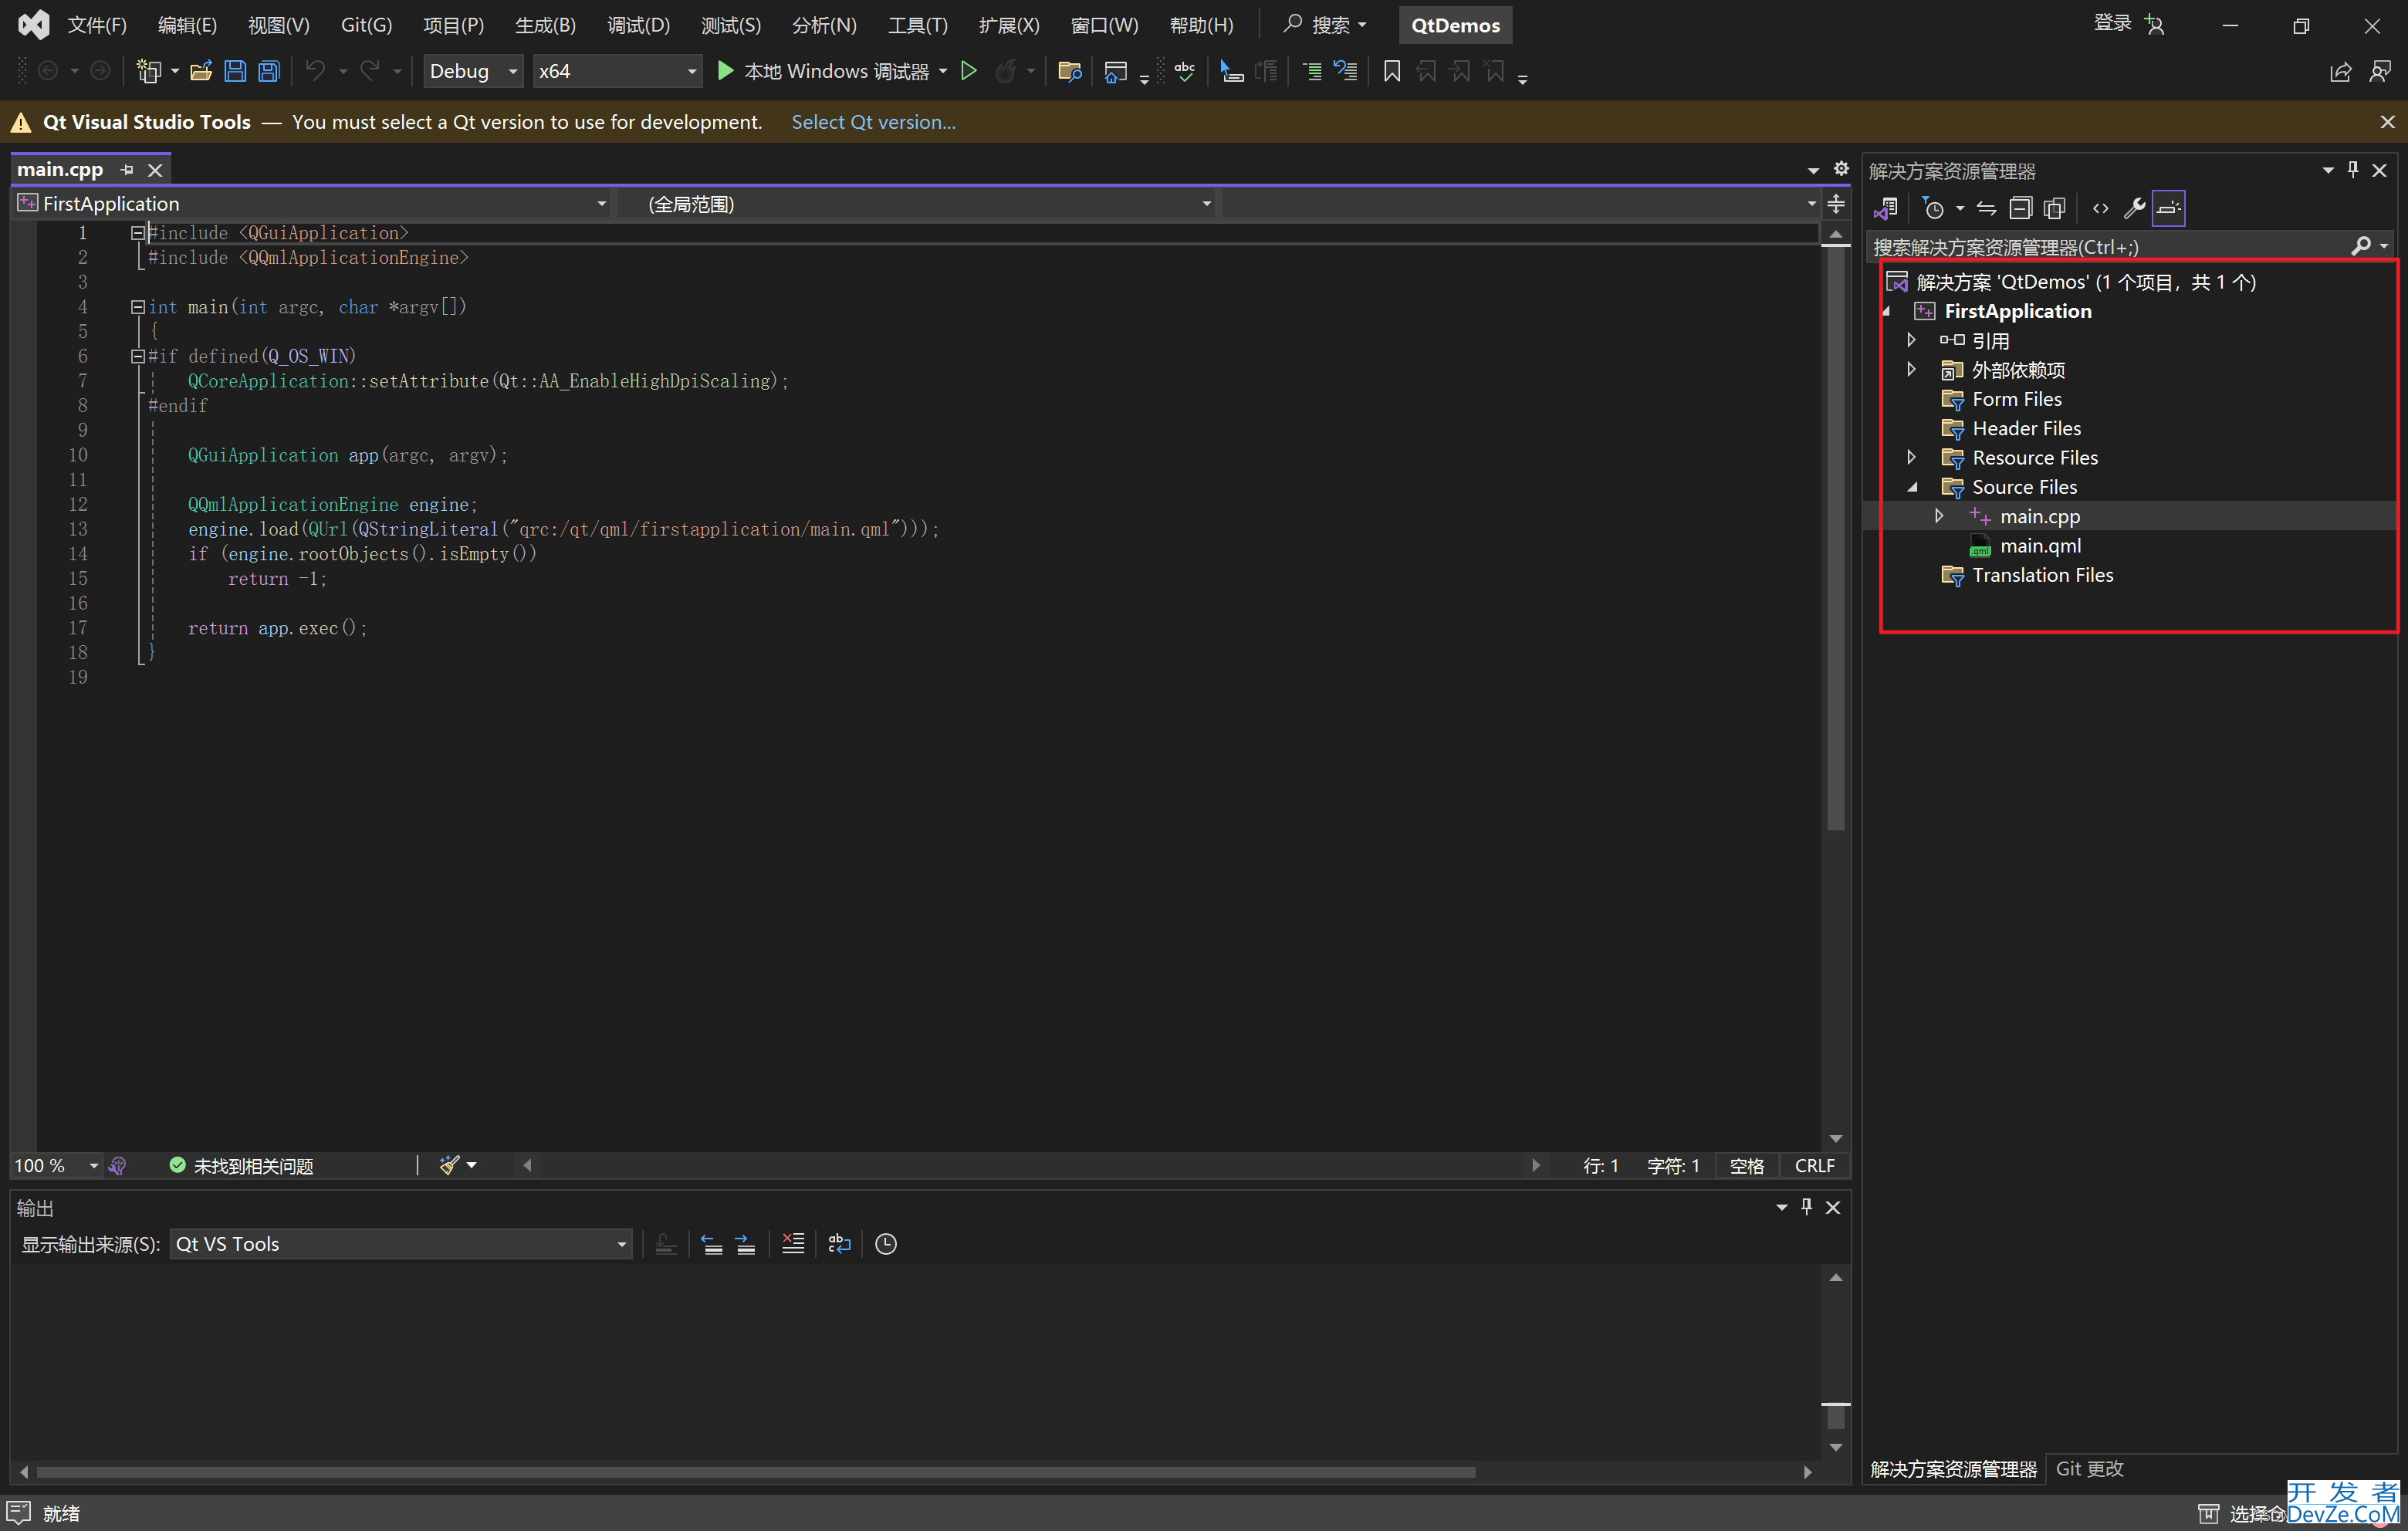Open Properties with the wrench icon
The height and width of the screenshot is (1531, 2408).
(2134, 209)
